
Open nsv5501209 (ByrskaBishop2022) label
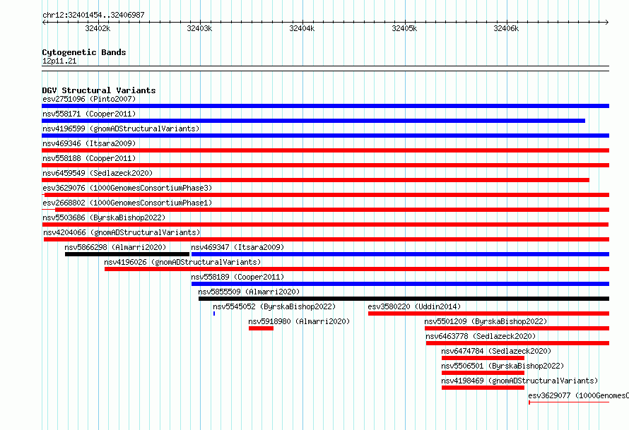(486, 321)
